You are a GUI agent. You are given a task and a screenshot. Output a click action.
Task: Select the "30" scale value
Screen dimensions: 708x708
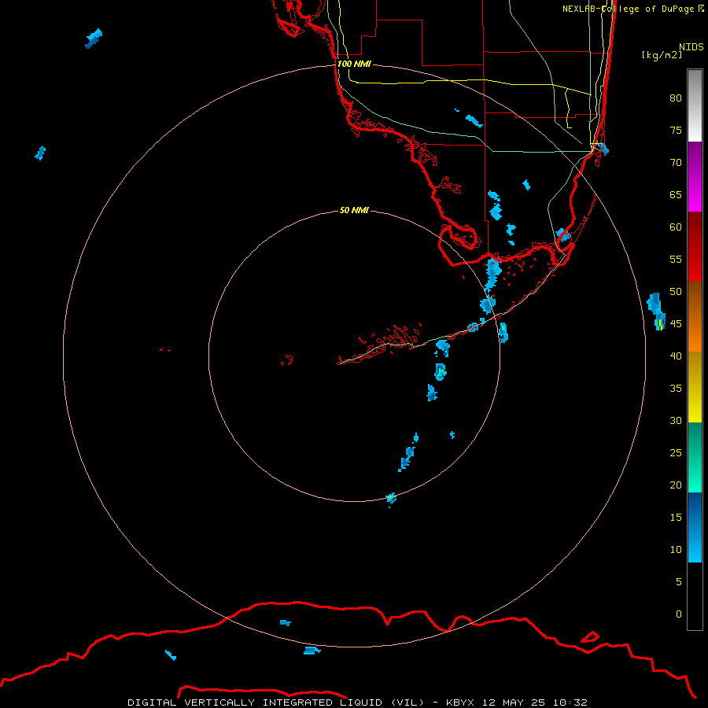point(676,421)
